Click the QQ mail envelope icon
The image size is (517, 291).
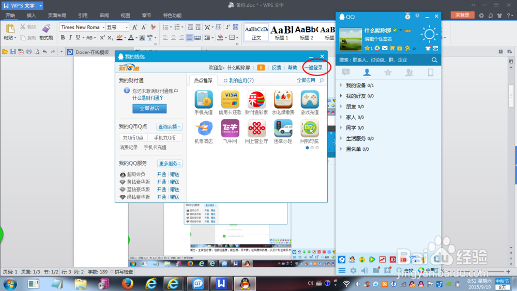(x=385, y=48)
